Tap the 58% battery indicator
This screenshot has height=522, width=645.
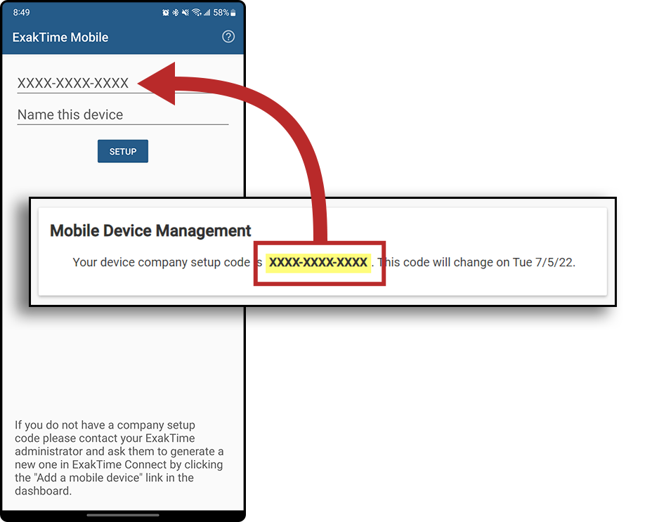point(224,13)
